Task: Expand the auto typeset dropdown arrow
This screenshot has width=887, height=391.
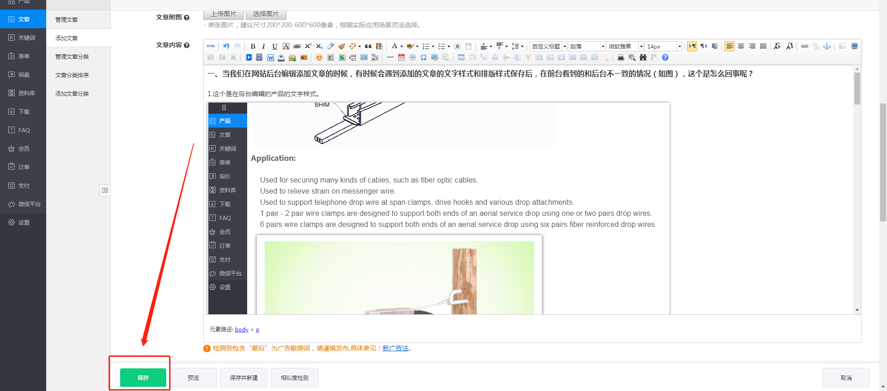Action: [359, 46]
